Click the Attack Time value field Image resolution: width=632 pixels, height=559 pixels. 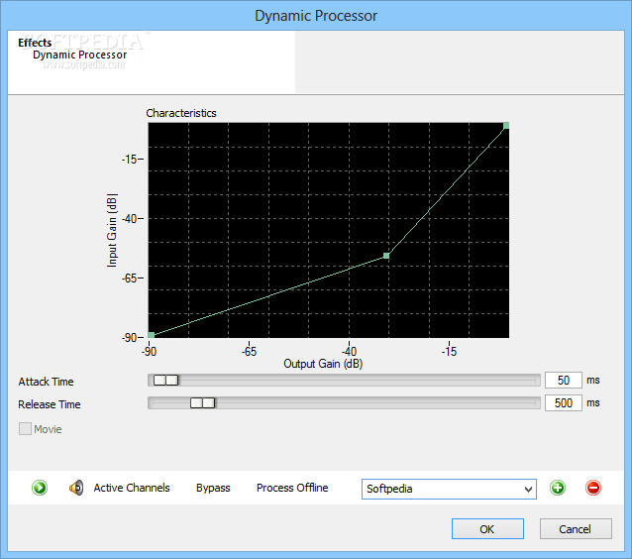563,380
